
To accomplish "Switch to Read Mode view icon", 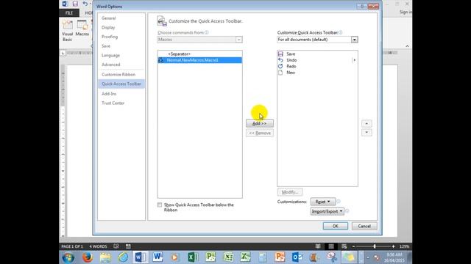I will [318, 246].
